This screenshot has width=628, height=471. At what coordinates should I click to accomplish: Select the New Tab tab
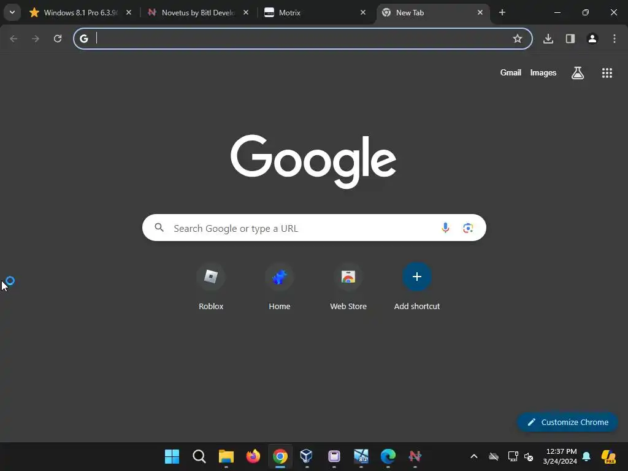pos(432,13)
